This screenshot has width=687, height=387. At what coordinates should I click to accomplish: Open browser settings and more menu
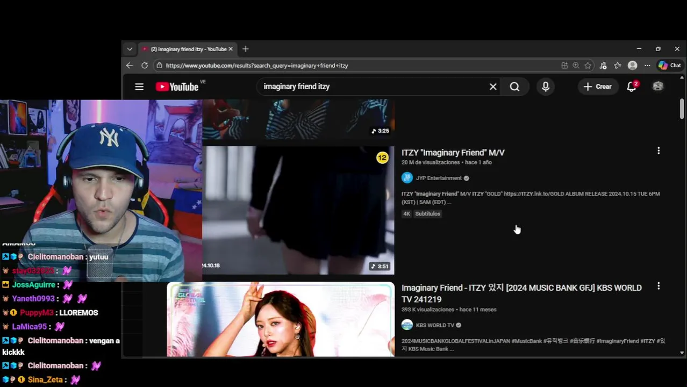click(x=647, y=66)
